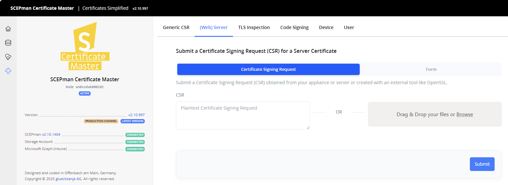Click the Browse files link
The width and height of the screenshot is (508, 185).
(465, 115)
